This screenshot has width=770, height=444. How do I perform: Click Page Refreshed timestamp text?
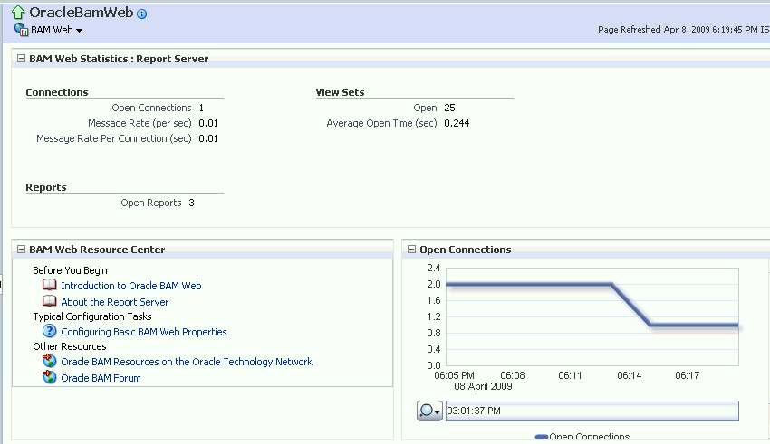tap(683, 30)
